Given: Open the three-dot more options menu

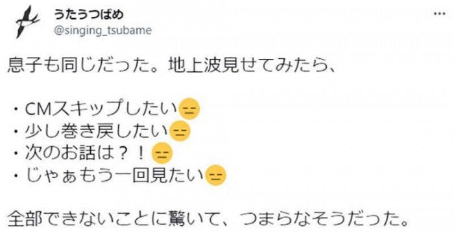Looking at the screenshot, I should pyautogui.click(x=440, y=14).
